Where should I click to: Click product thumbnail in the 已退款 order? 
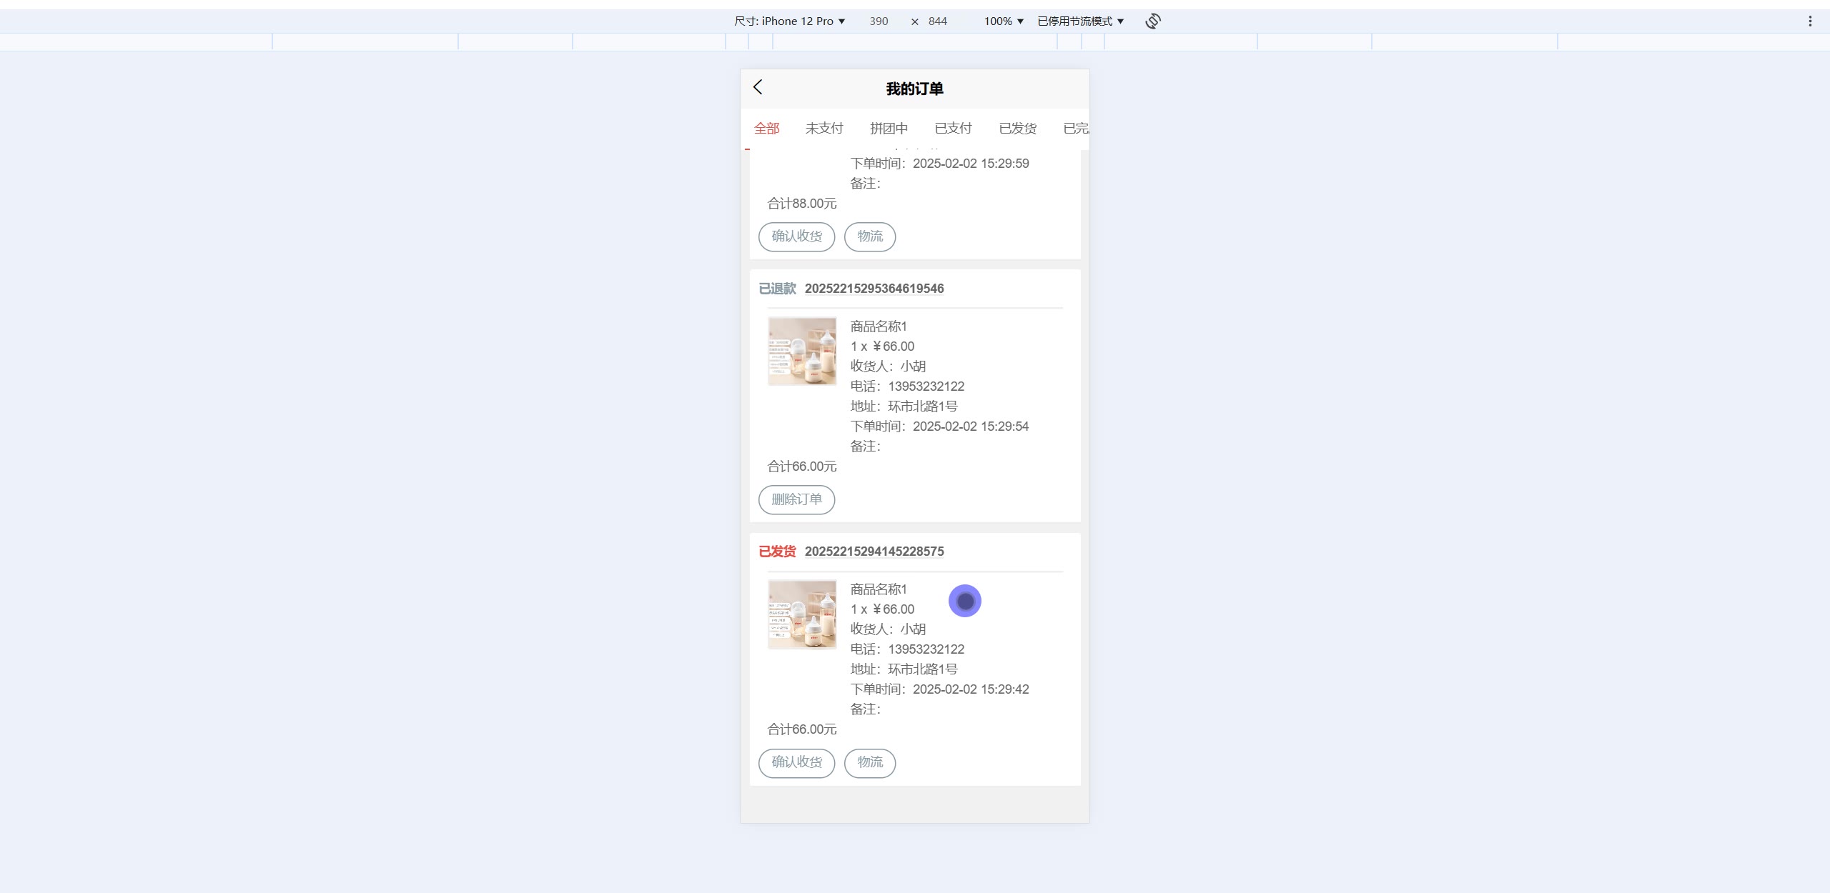click(x=802, y=351)
